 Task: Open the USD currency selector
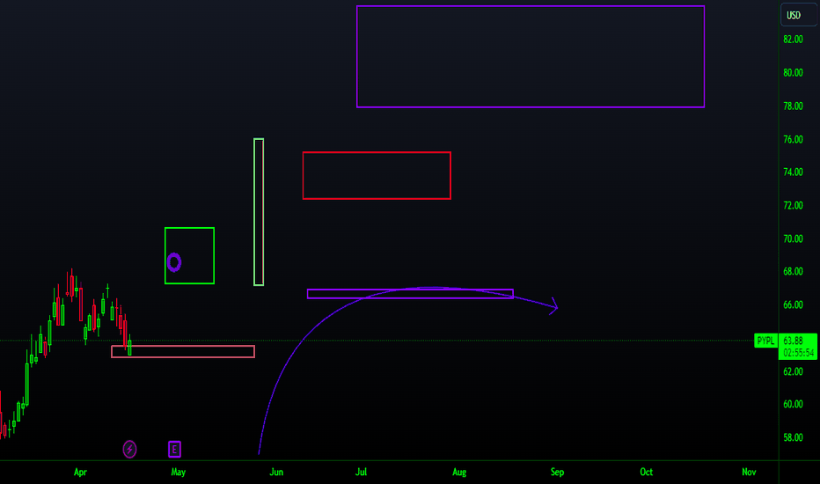click(x=799, y=15)
